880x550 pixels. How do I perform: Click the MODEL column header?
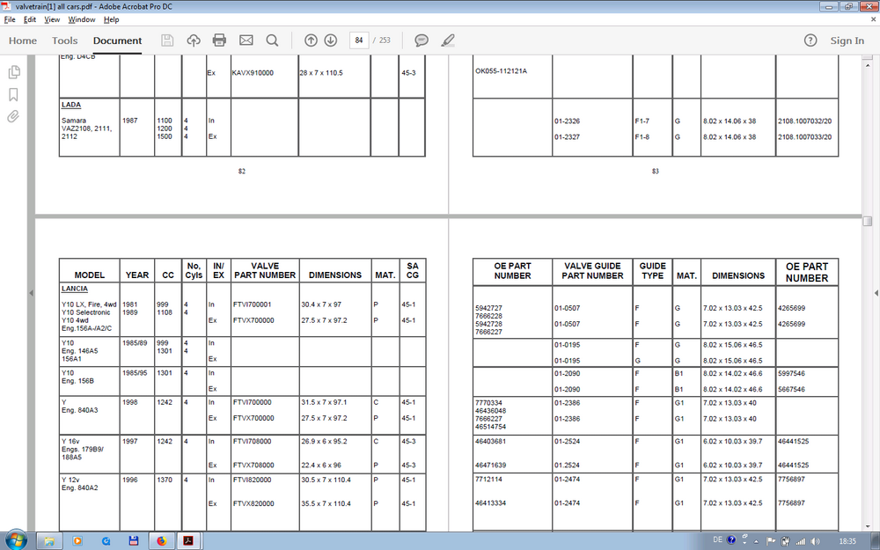(x=90, y=275)
